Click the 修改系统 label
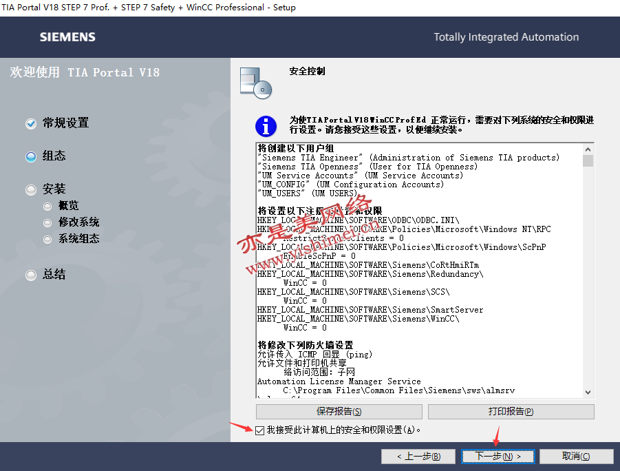 (78, 222)
